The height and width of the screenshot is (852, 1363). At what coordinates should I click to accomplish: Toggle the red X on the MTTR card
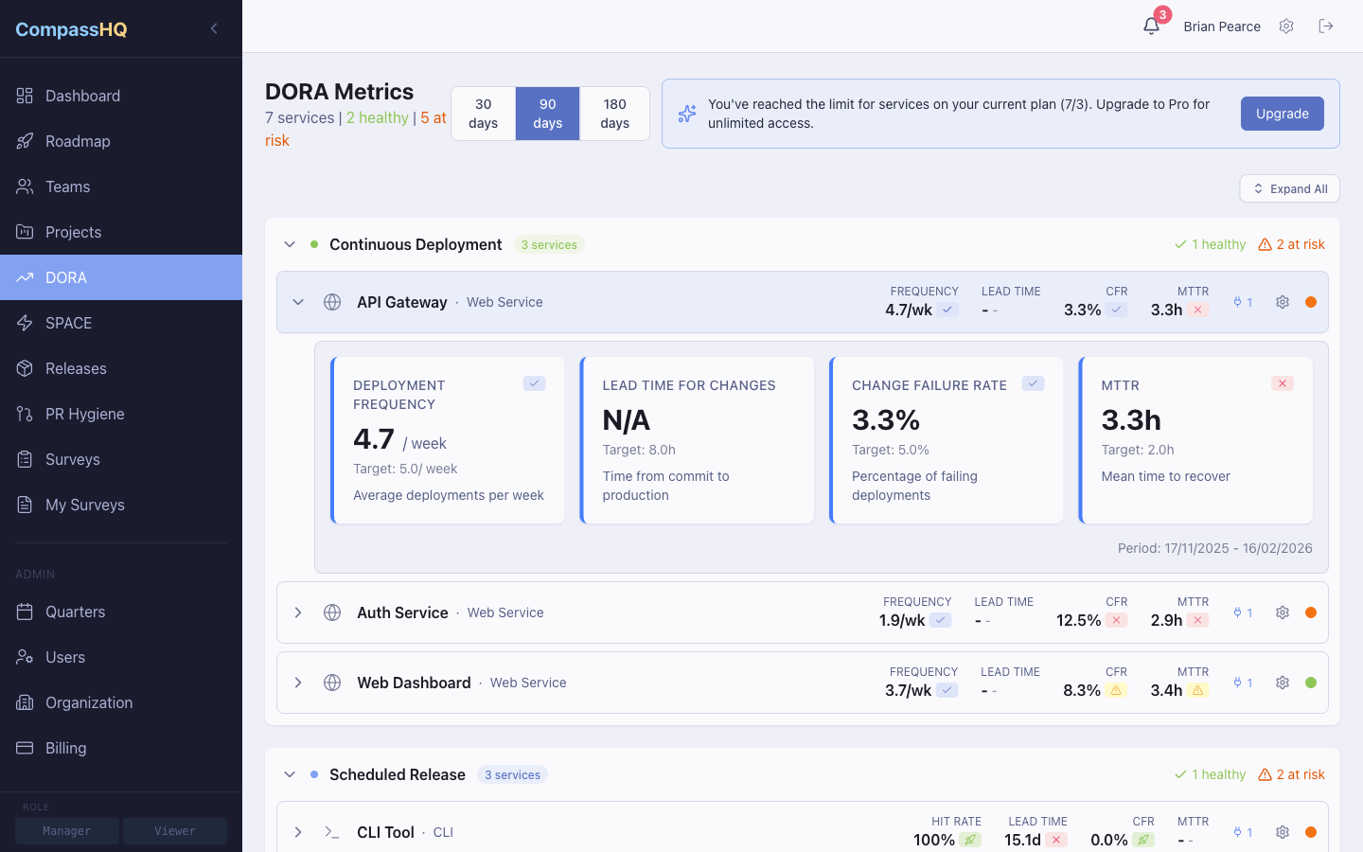coord(1283,382)
